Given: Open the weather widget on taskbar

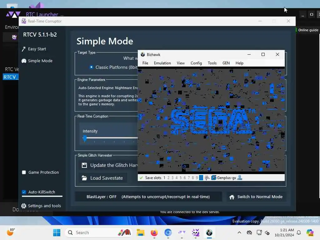Looking at the screenshot, I should (x=11, y=232).
